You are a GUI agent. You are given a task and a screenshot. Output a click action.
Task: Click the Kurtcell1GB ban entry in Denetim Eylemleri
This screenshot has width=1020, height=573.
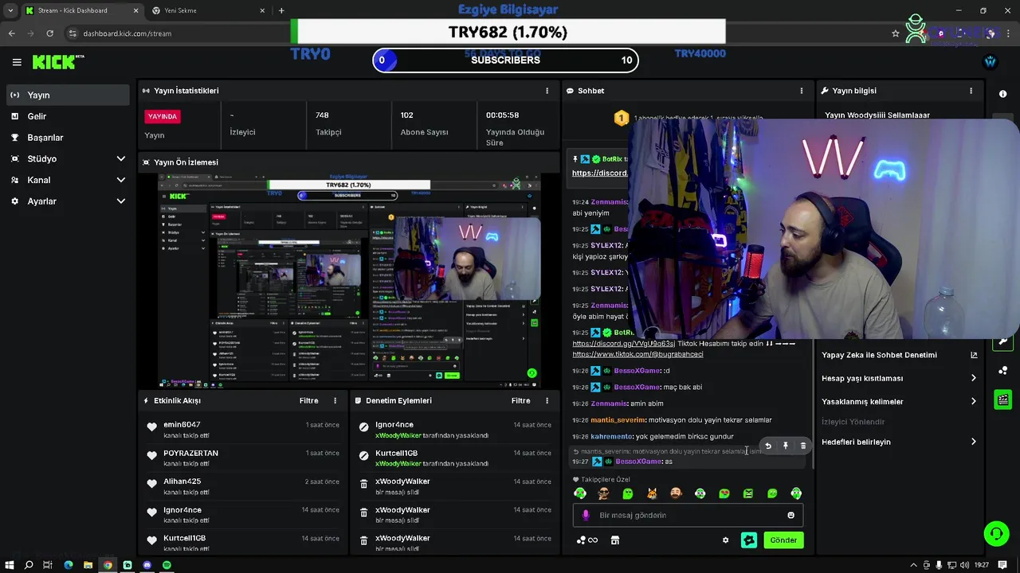coord(454,458)
